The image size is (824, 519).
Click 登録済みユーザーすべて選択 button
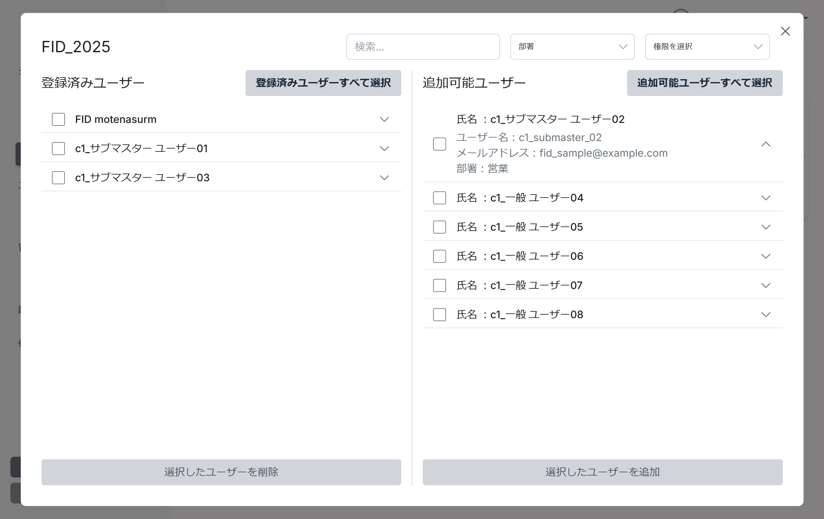(x=323, y=83)
